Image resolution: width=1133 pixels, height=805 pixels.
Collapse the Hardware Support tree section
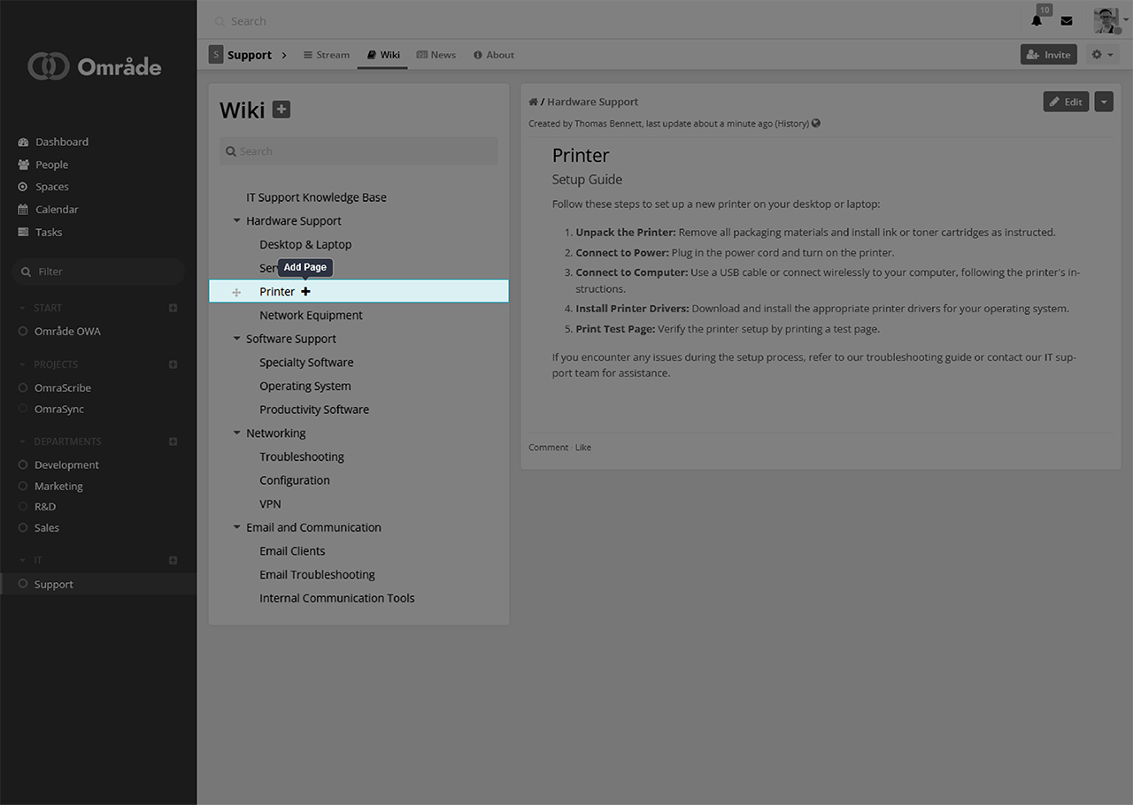(236, 221)
